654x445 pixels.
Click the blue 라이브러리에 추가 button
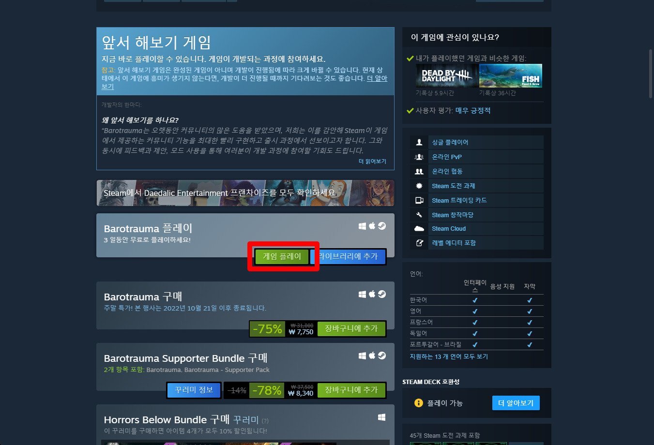348,256
